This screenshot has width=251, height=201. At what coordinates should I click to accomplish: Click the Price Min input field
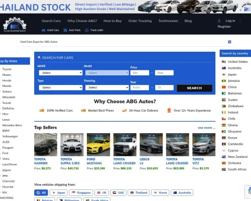point(140,73)
